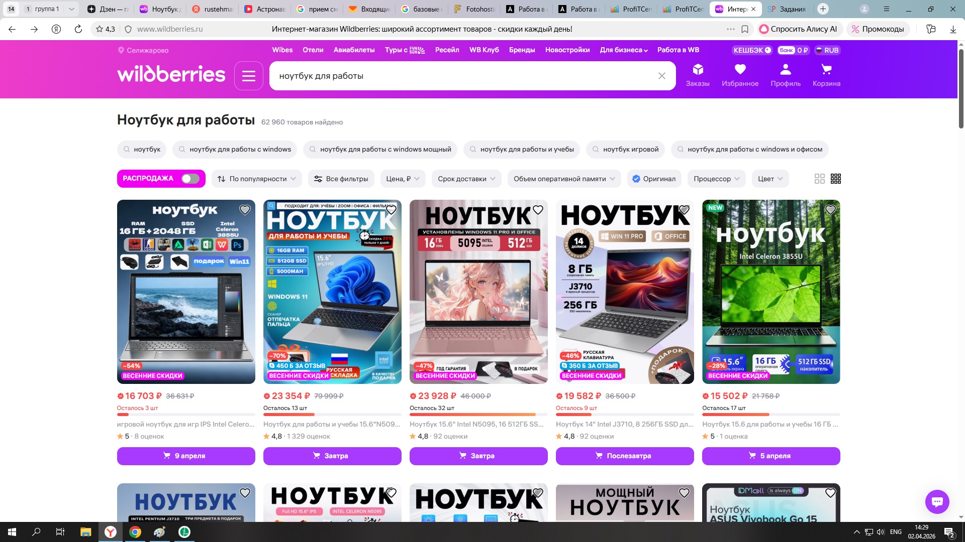The height and width of the screenshot is (542, 965).
Task: Expand the Цена, ₽ filter dropdown
Action: click(403, 179)
